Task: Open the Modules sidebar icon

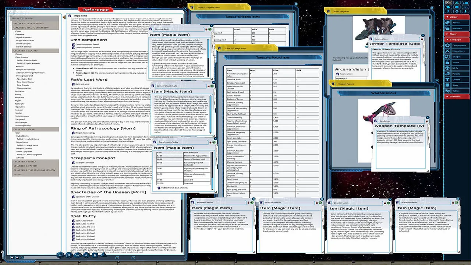Action: pyautogui.click(x=448, y=28)
